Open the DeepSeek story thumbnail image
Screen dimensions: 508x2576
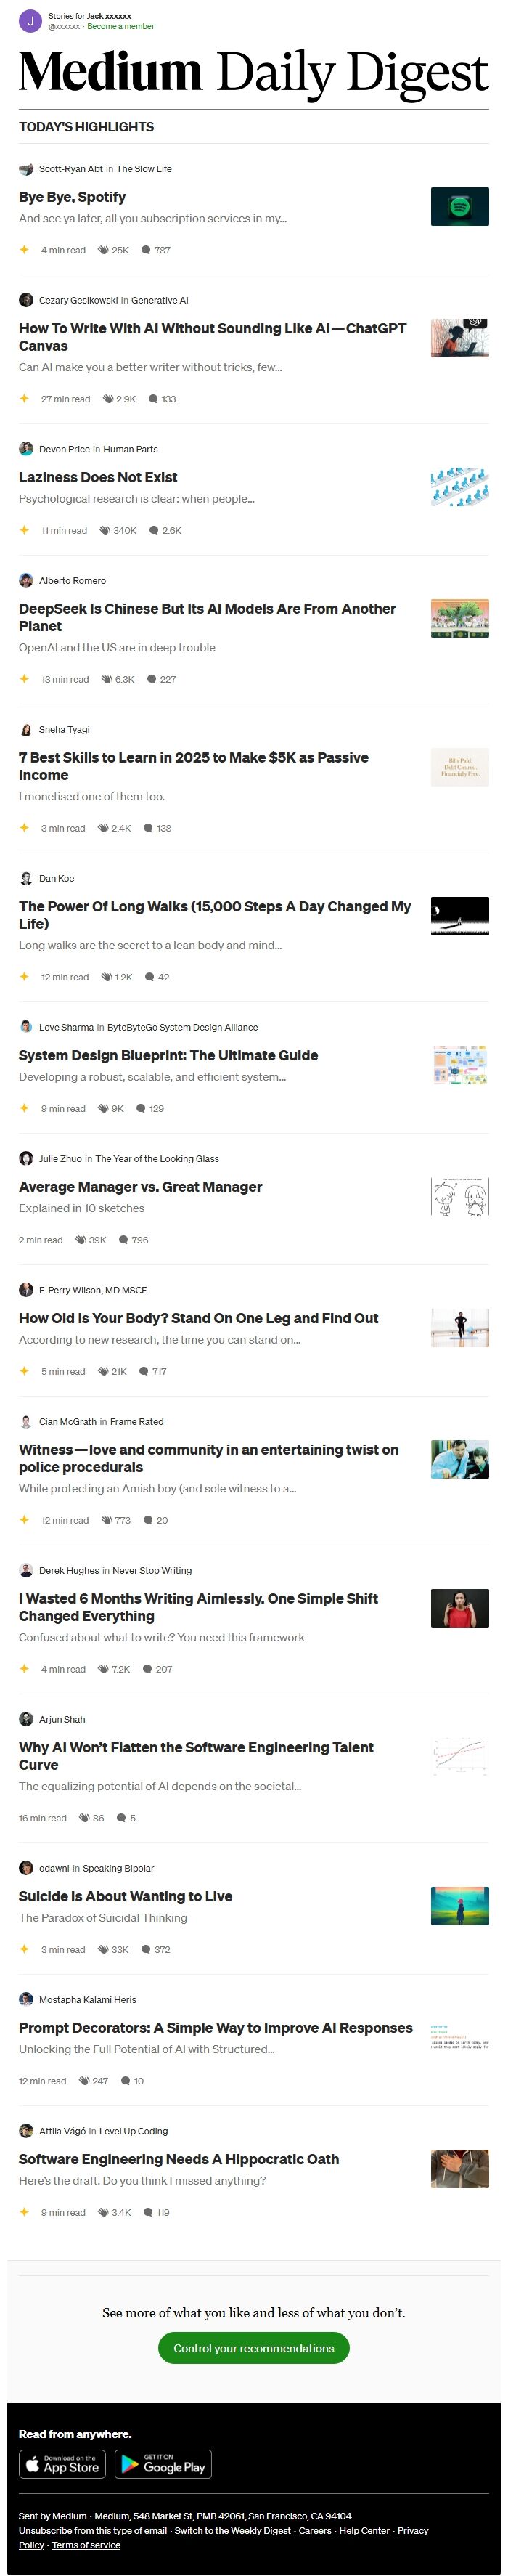[x=459, y=618]
